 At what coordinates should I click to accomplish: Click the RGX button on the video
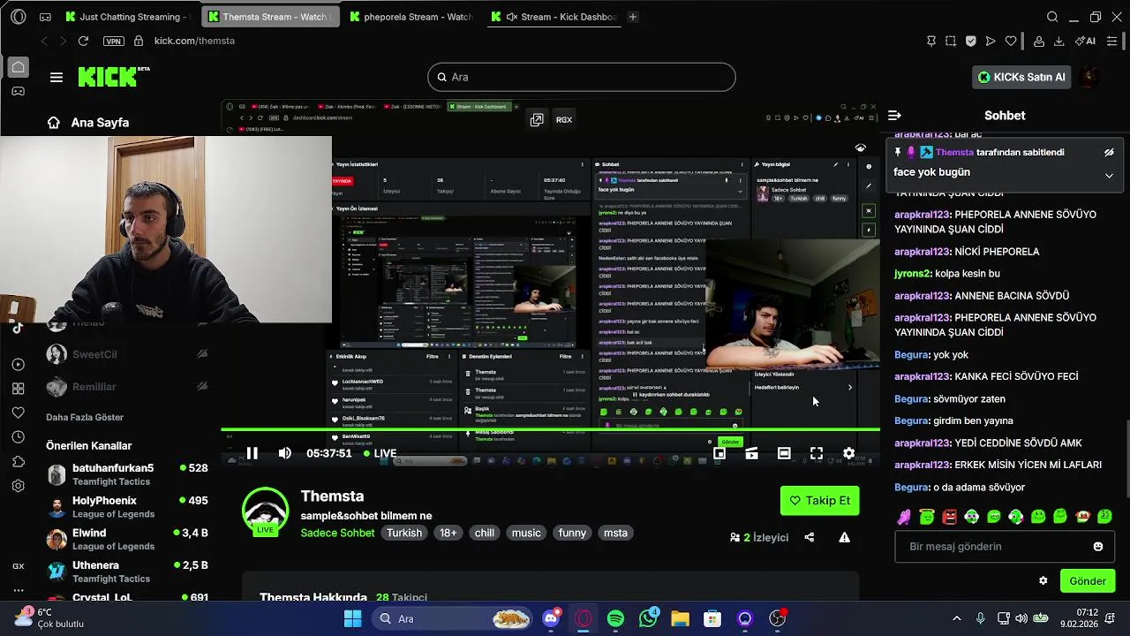coord(563,119)
